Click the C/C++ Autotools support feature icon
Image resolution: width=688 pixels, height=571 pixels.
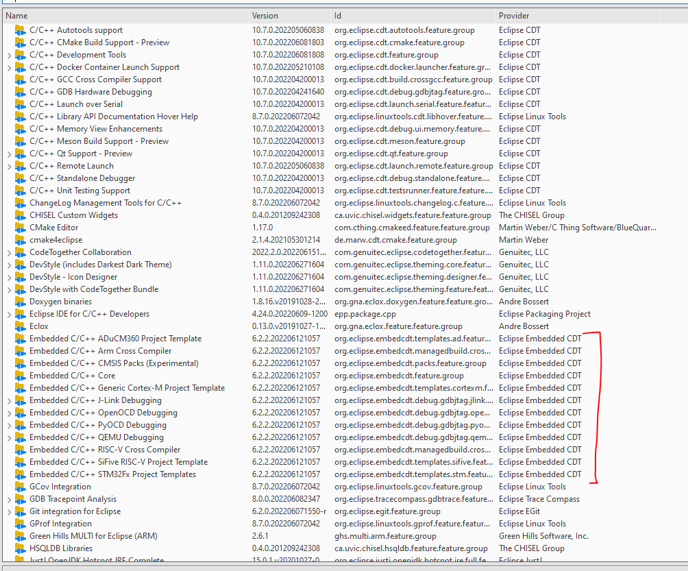coord(19,30)
